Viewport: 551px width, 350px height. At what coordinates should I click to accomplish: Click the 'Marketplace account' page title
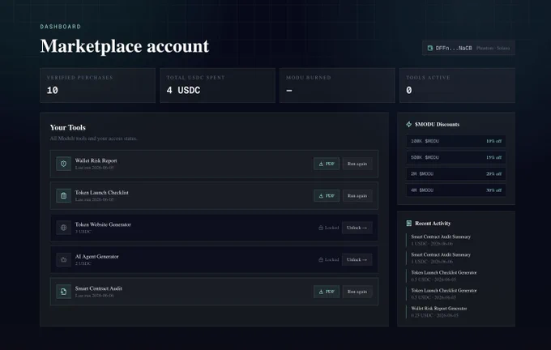(x=125, y=46)
